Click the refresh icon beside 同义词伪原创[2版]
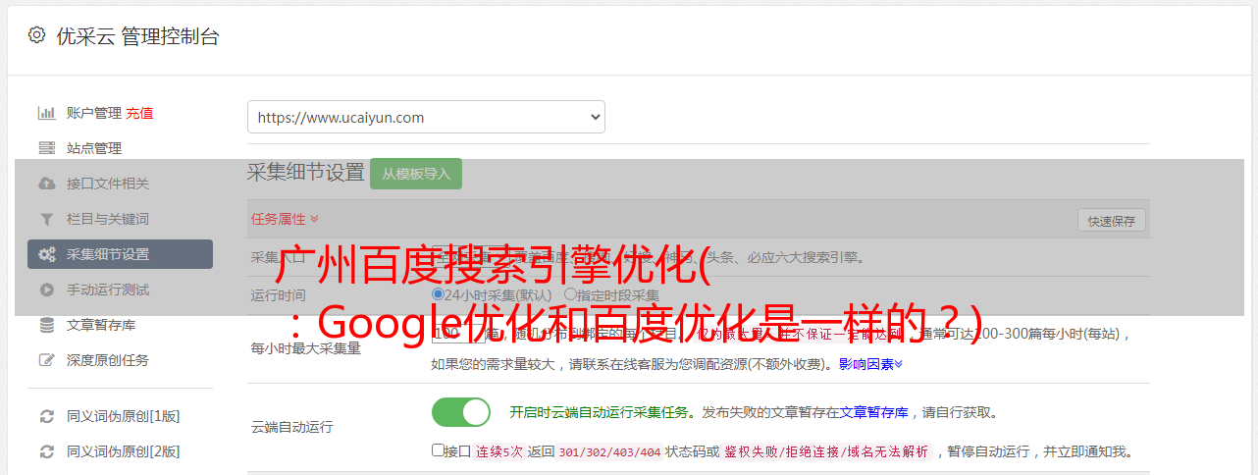The height and width of the screenshot is (475, 1258). tap(46, 451)
